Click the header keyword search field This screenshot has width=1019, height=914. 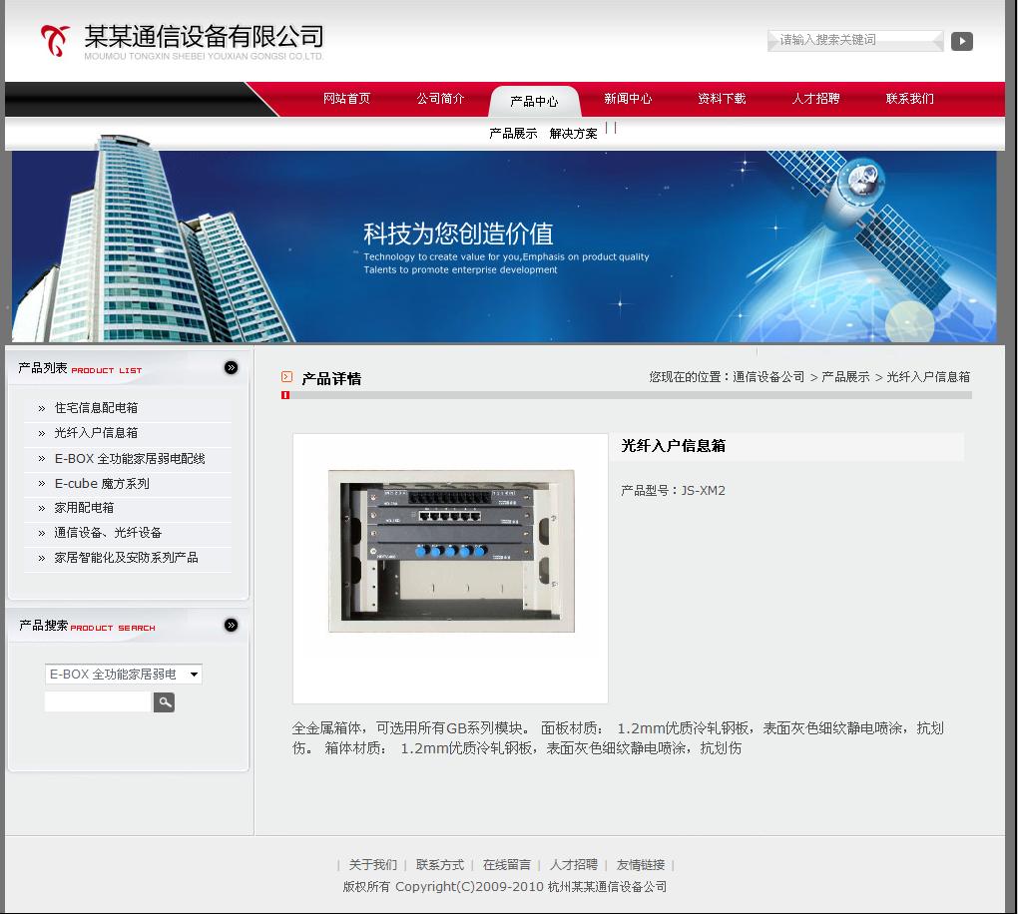coord(854,41)
